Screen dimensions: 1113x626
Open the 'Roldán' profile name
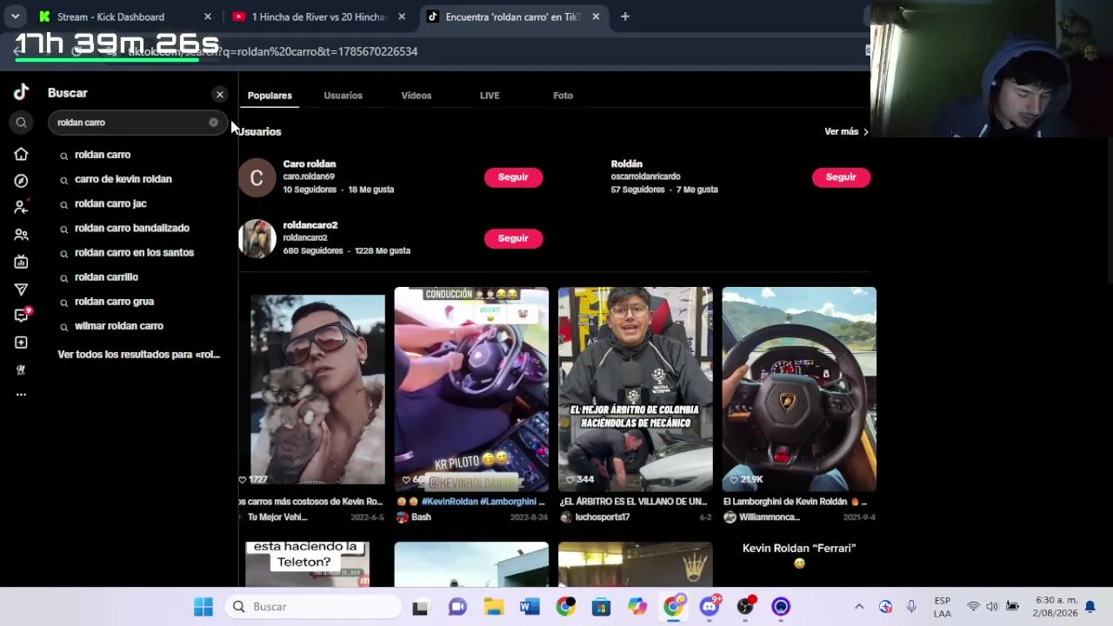(x=626, y=163)
